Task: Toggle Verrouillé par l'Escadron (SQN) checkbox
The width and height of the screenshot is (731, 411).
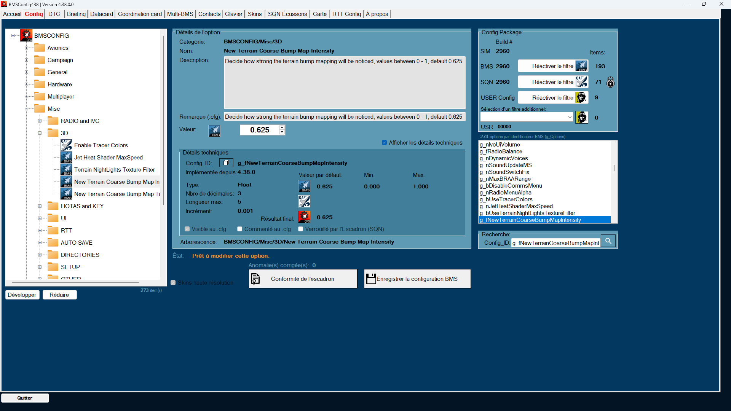Action: tap(300, 229)
